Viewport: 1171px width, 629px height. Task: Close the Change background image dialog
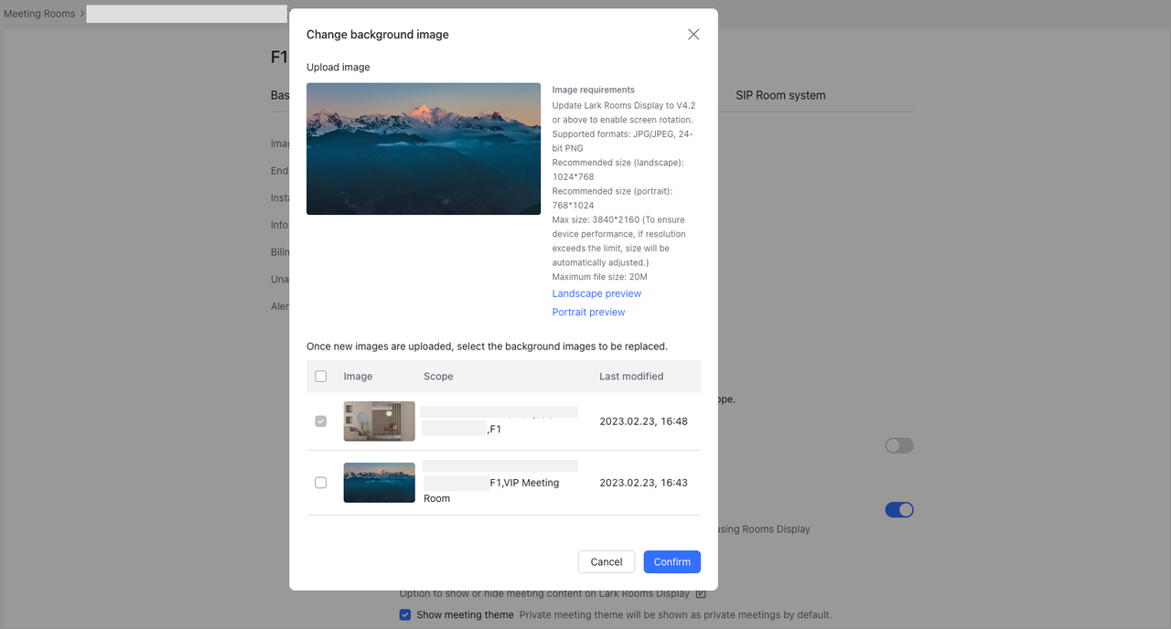693,35
